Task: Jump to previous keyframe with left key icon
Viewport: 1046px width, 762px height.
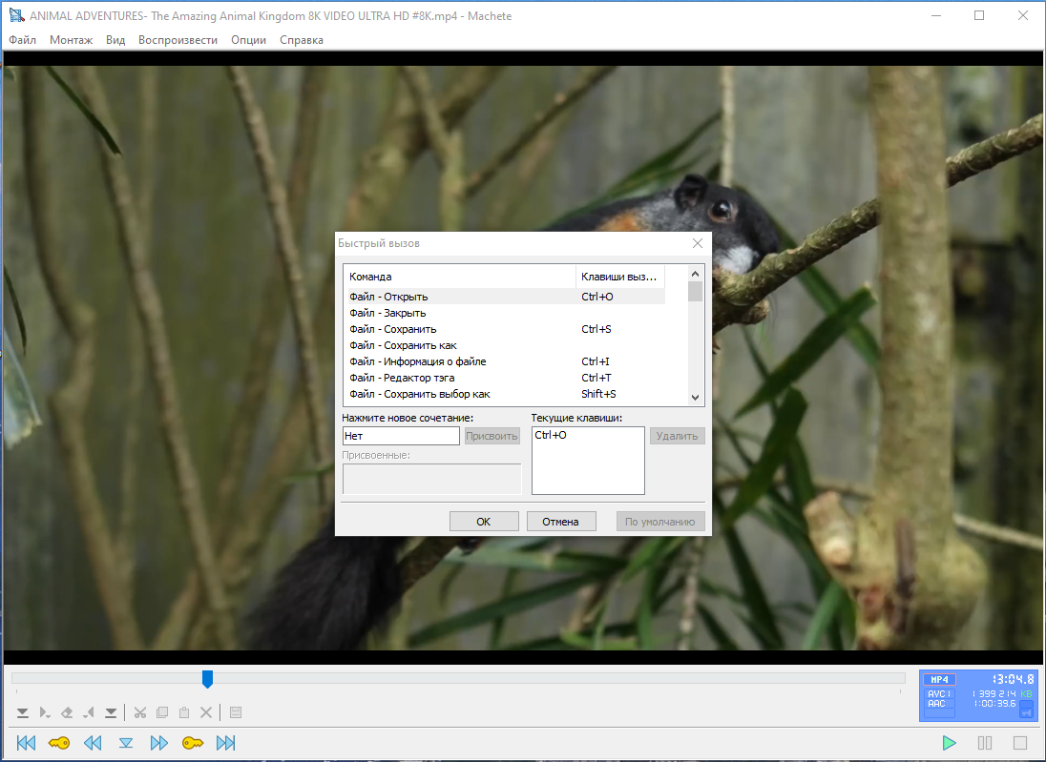Action: pyautogui.click(x=59, y=743)
